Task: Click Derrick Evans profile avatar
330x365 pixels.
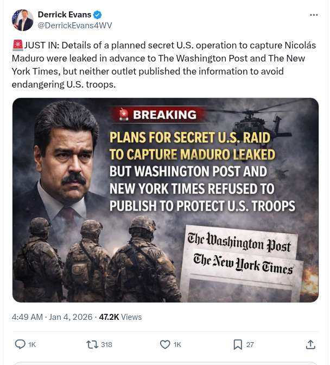Action: click(x=22, y=20)
